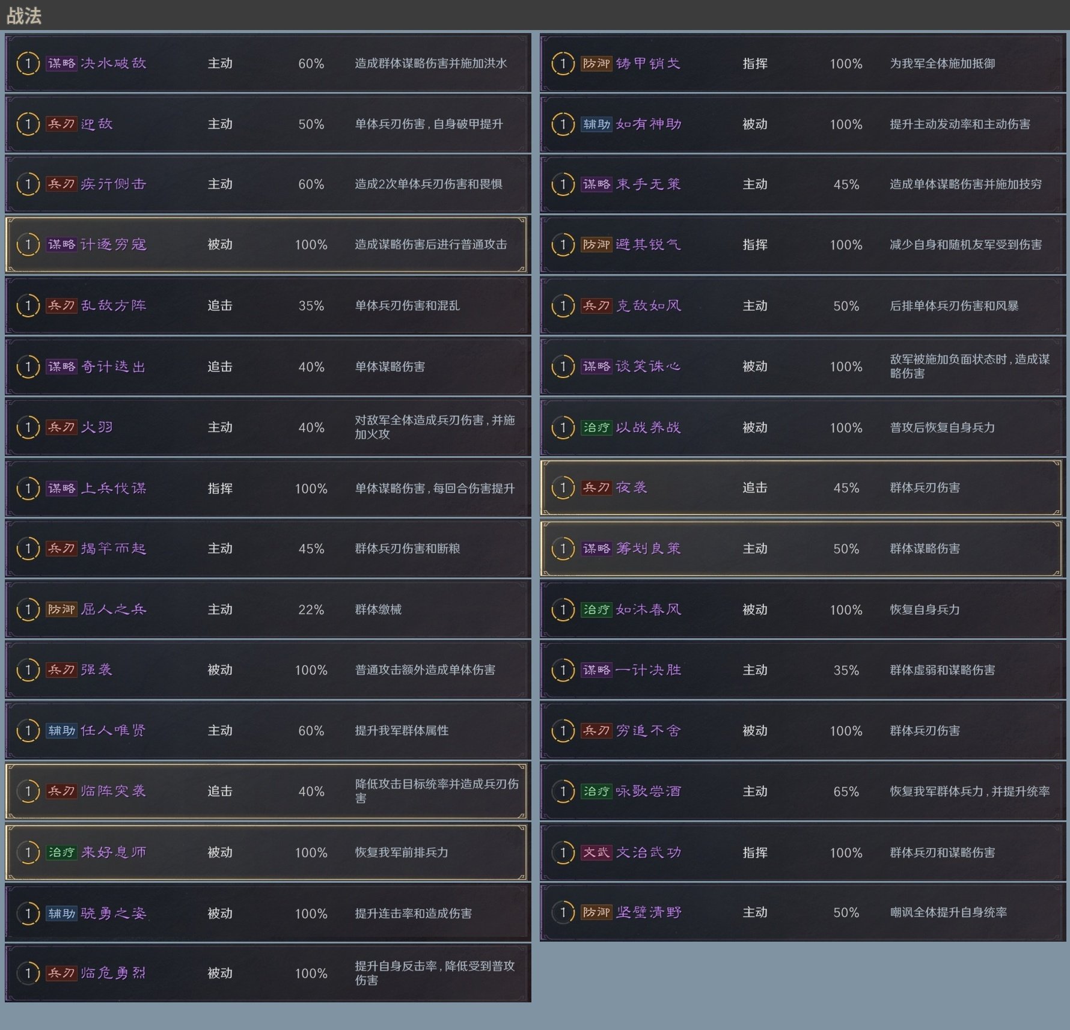Viewport: 1070px width, 1030px height.
Task: Choose the 咏歌尝酒 tactic name
Action: coord(649,791)
